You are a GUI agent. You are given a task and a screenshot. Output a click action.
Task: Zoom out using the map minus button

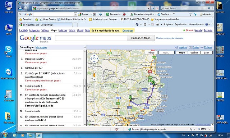(x=94, y=112)
